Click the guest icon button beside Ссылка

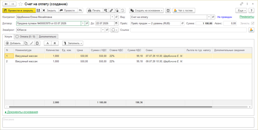251,30
